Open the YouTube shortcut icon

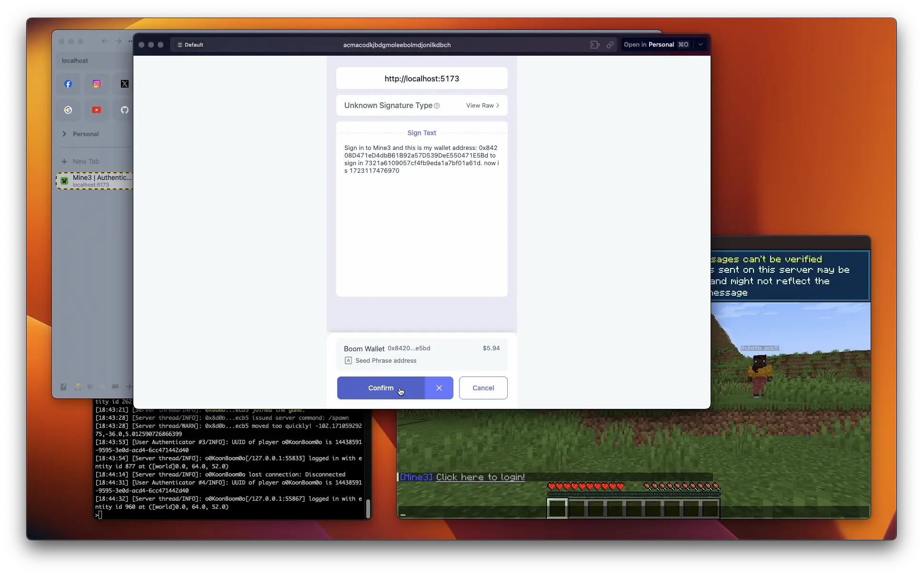coord(97,110)
